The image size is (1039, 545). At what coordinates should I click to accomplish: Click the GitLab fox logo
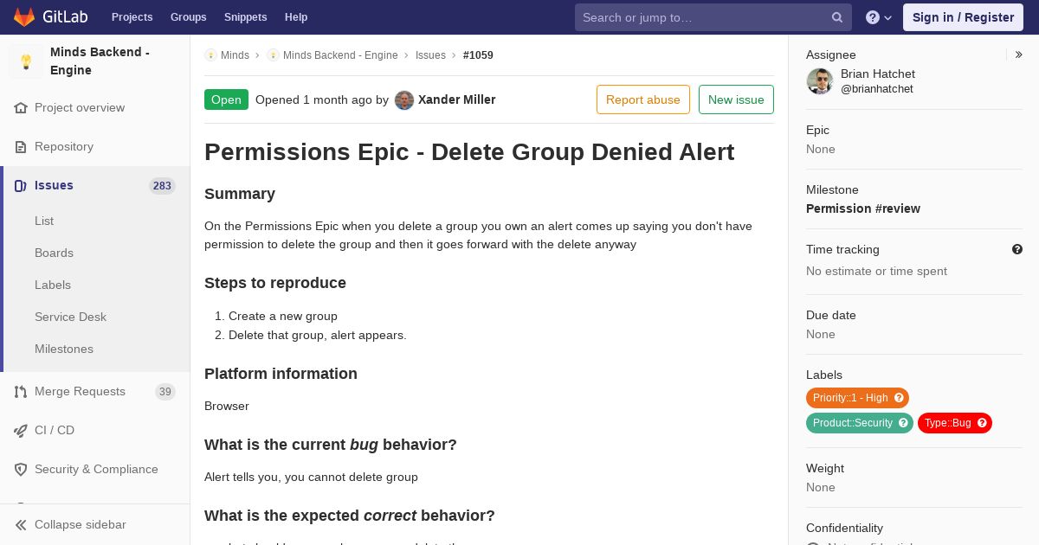tap(24, 16)
